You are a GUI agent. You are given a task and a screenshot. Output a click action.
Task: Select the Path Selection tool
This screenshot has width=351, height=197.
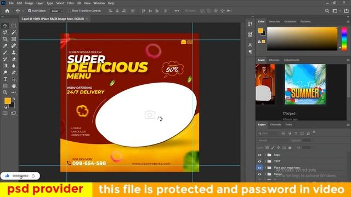coord(14,79)
